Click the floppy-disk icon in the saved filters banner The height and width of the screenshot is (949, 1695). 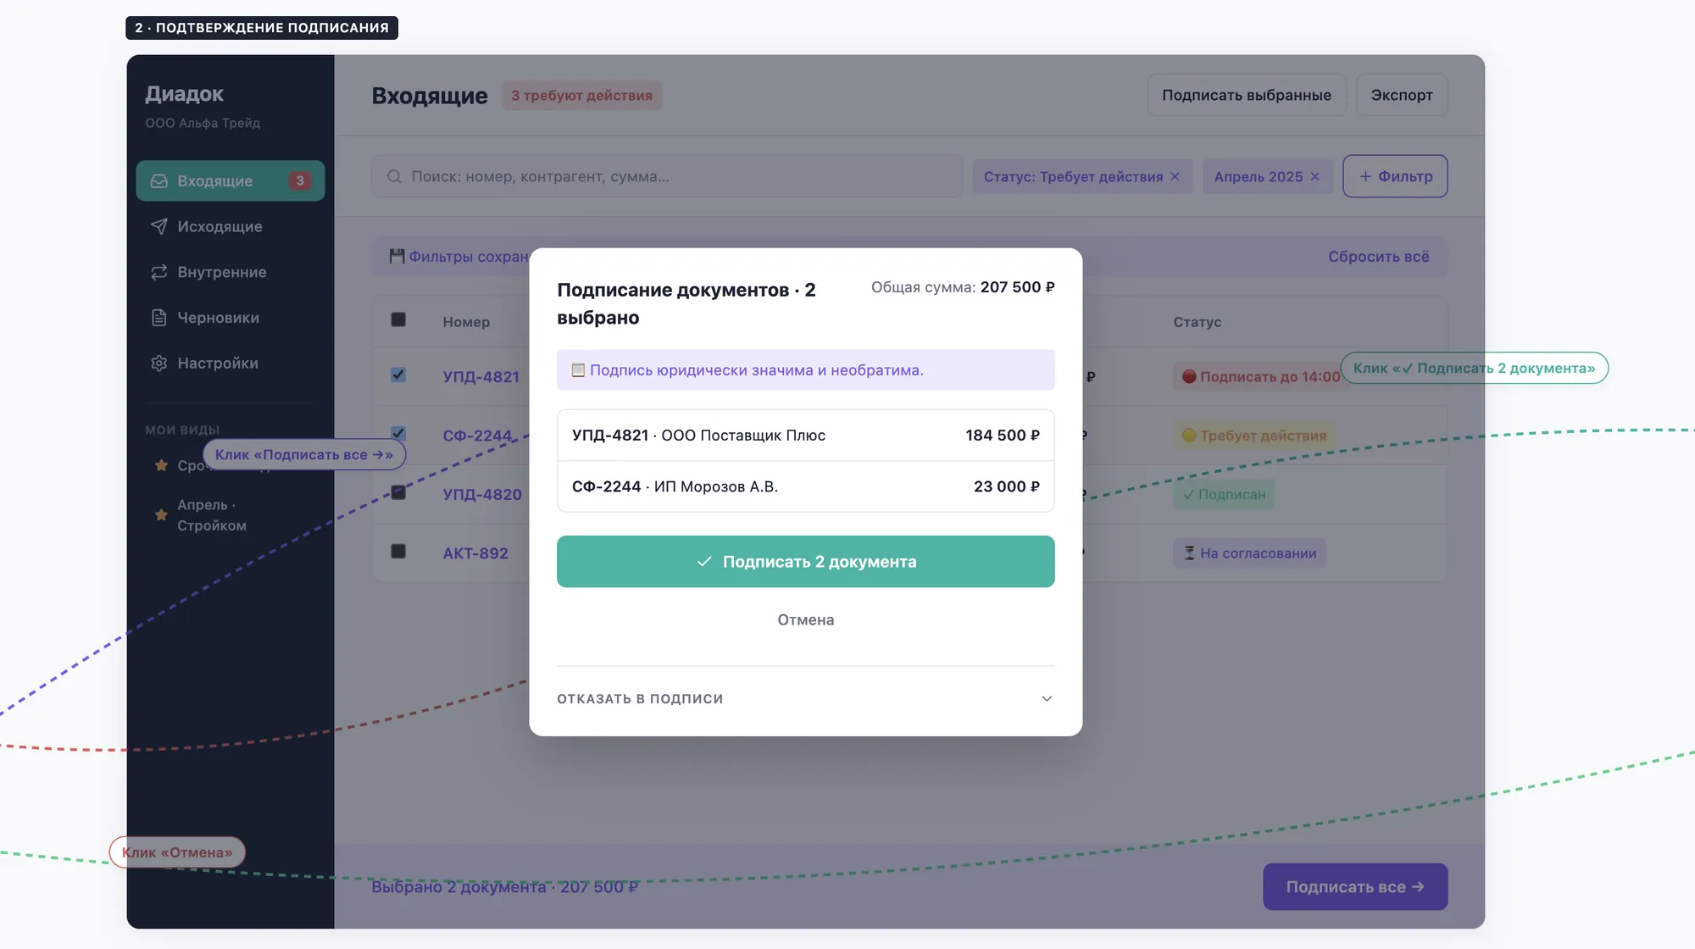(397, 256)
